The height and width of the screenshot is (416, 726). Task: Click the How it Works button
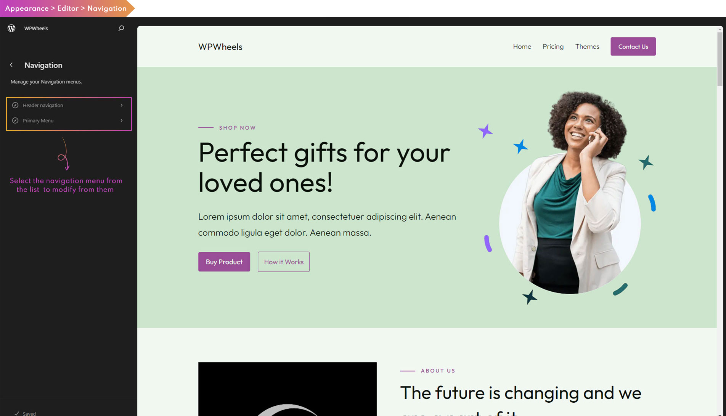[x=284, y=262]
